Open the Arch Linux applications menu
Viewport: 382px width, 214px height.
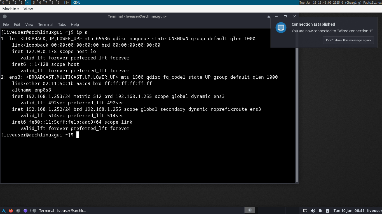(x=4, y=211)
